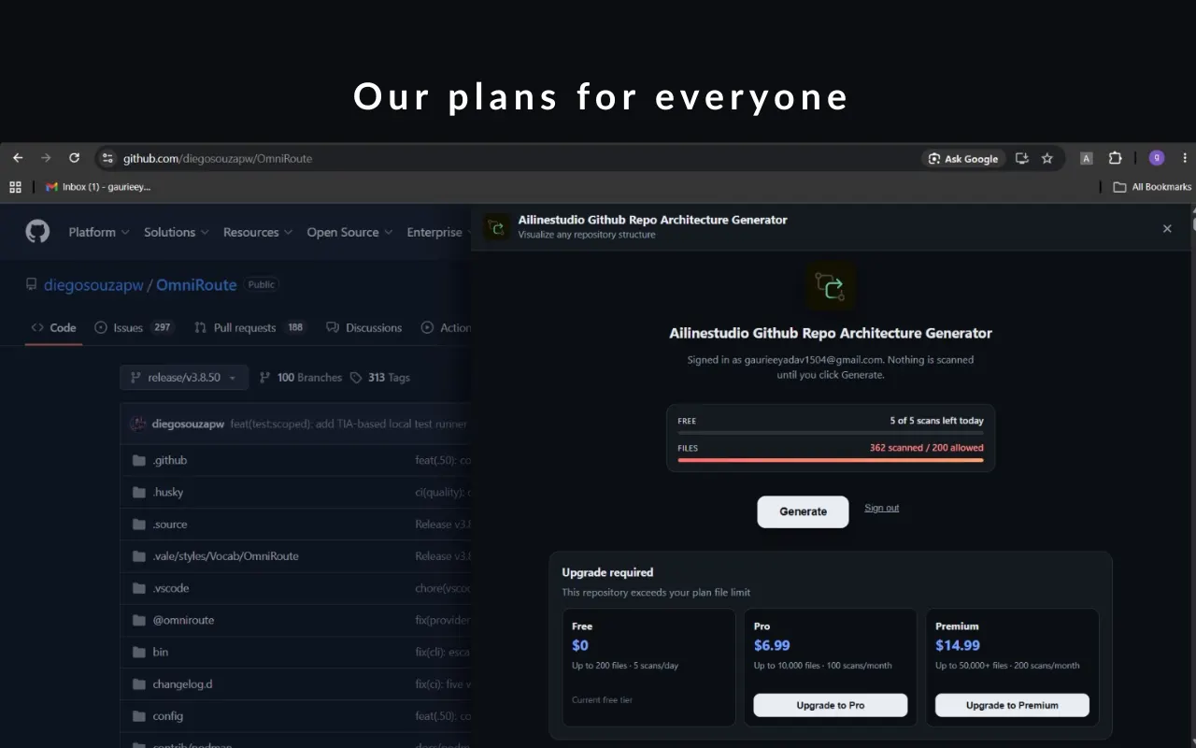This screenshot has width=1196, height=748.
Task: Click the red FILES usage bar
Action: tap(831, 460)
